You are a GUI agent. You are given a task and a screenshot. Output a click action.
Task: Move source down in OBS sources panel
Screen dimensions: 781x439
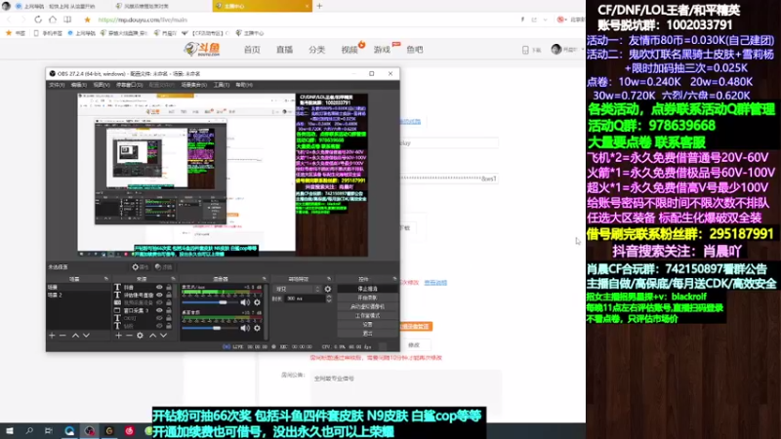point(163,336)
